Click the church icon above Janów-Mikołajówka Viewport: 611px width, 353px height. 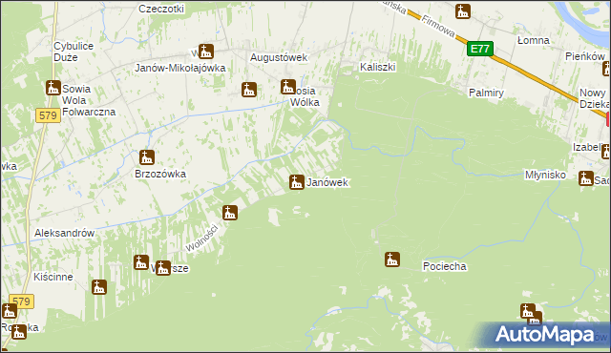click(206, 52)
